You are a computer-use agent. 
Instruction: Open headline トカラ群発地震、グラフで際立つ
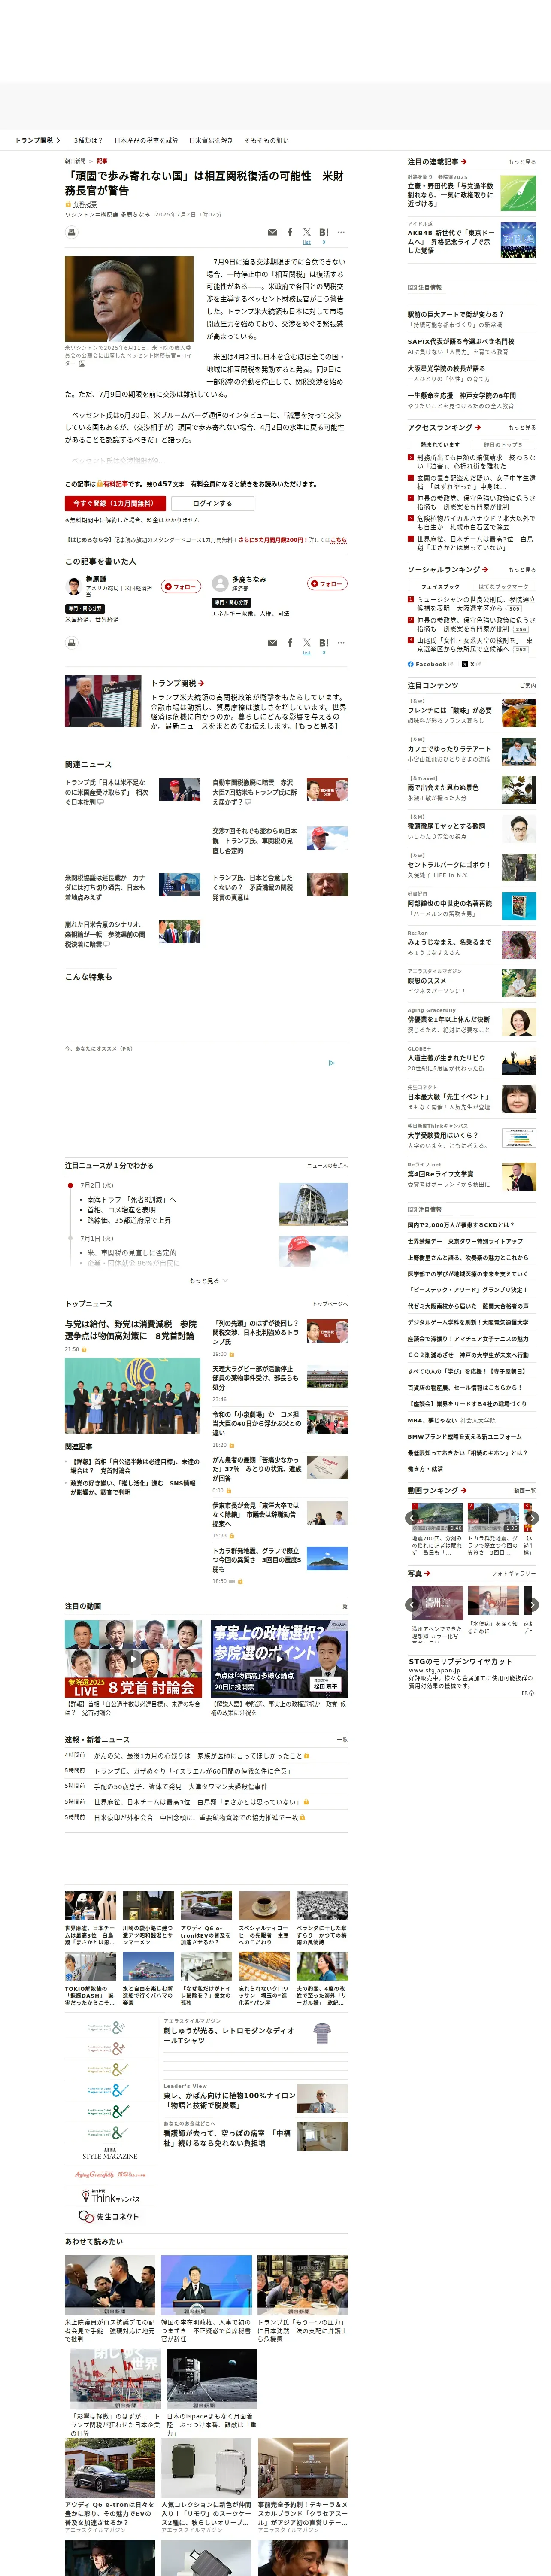pyautogui.click(x=256, y=1560)
